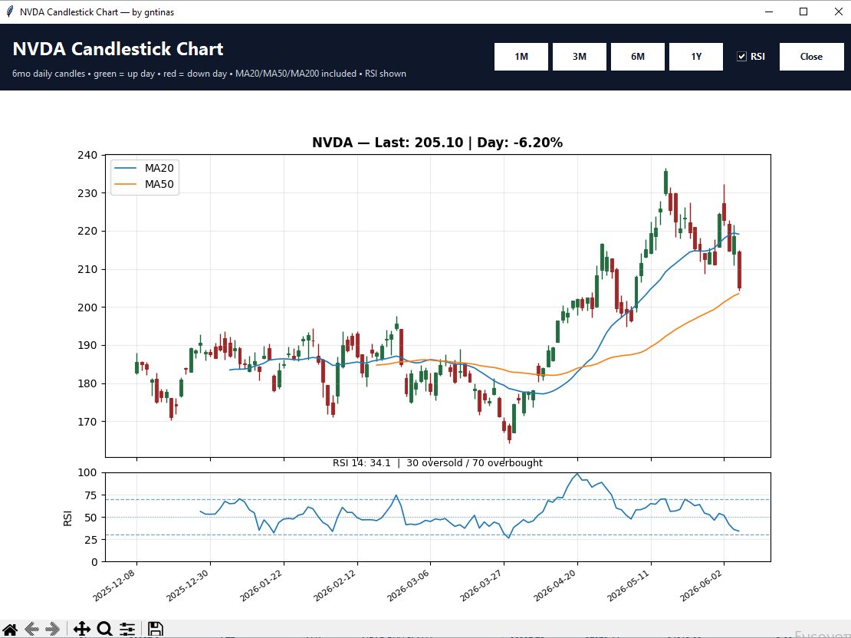This screenshot has width=851, height=638.
Task: Open Configure subplots sliders icon
Action: click(127, 629)
